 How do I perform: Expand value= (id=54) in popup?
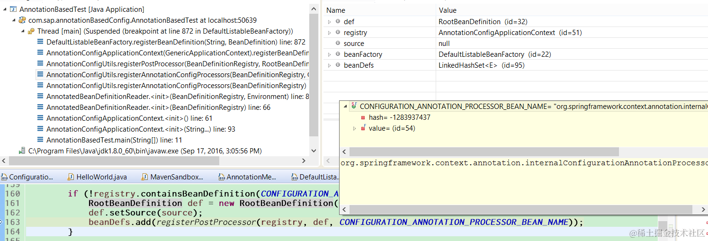354,128
